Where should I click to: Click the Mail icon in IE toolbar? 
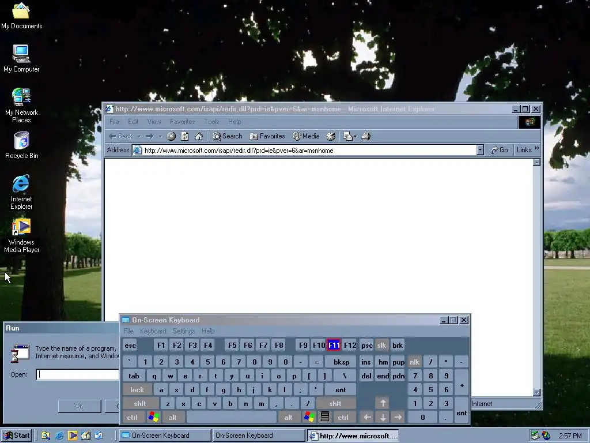[347, 136]
